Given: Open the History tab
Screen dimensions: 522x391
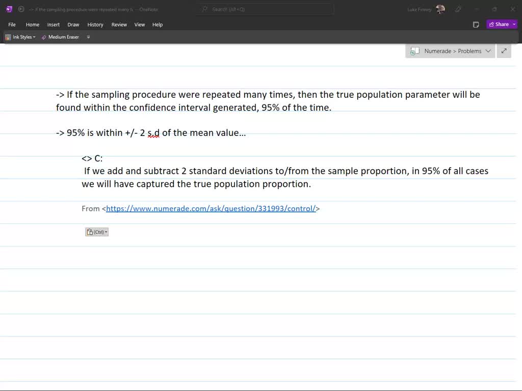Looking at the screenshot, I should pos(95,24).
